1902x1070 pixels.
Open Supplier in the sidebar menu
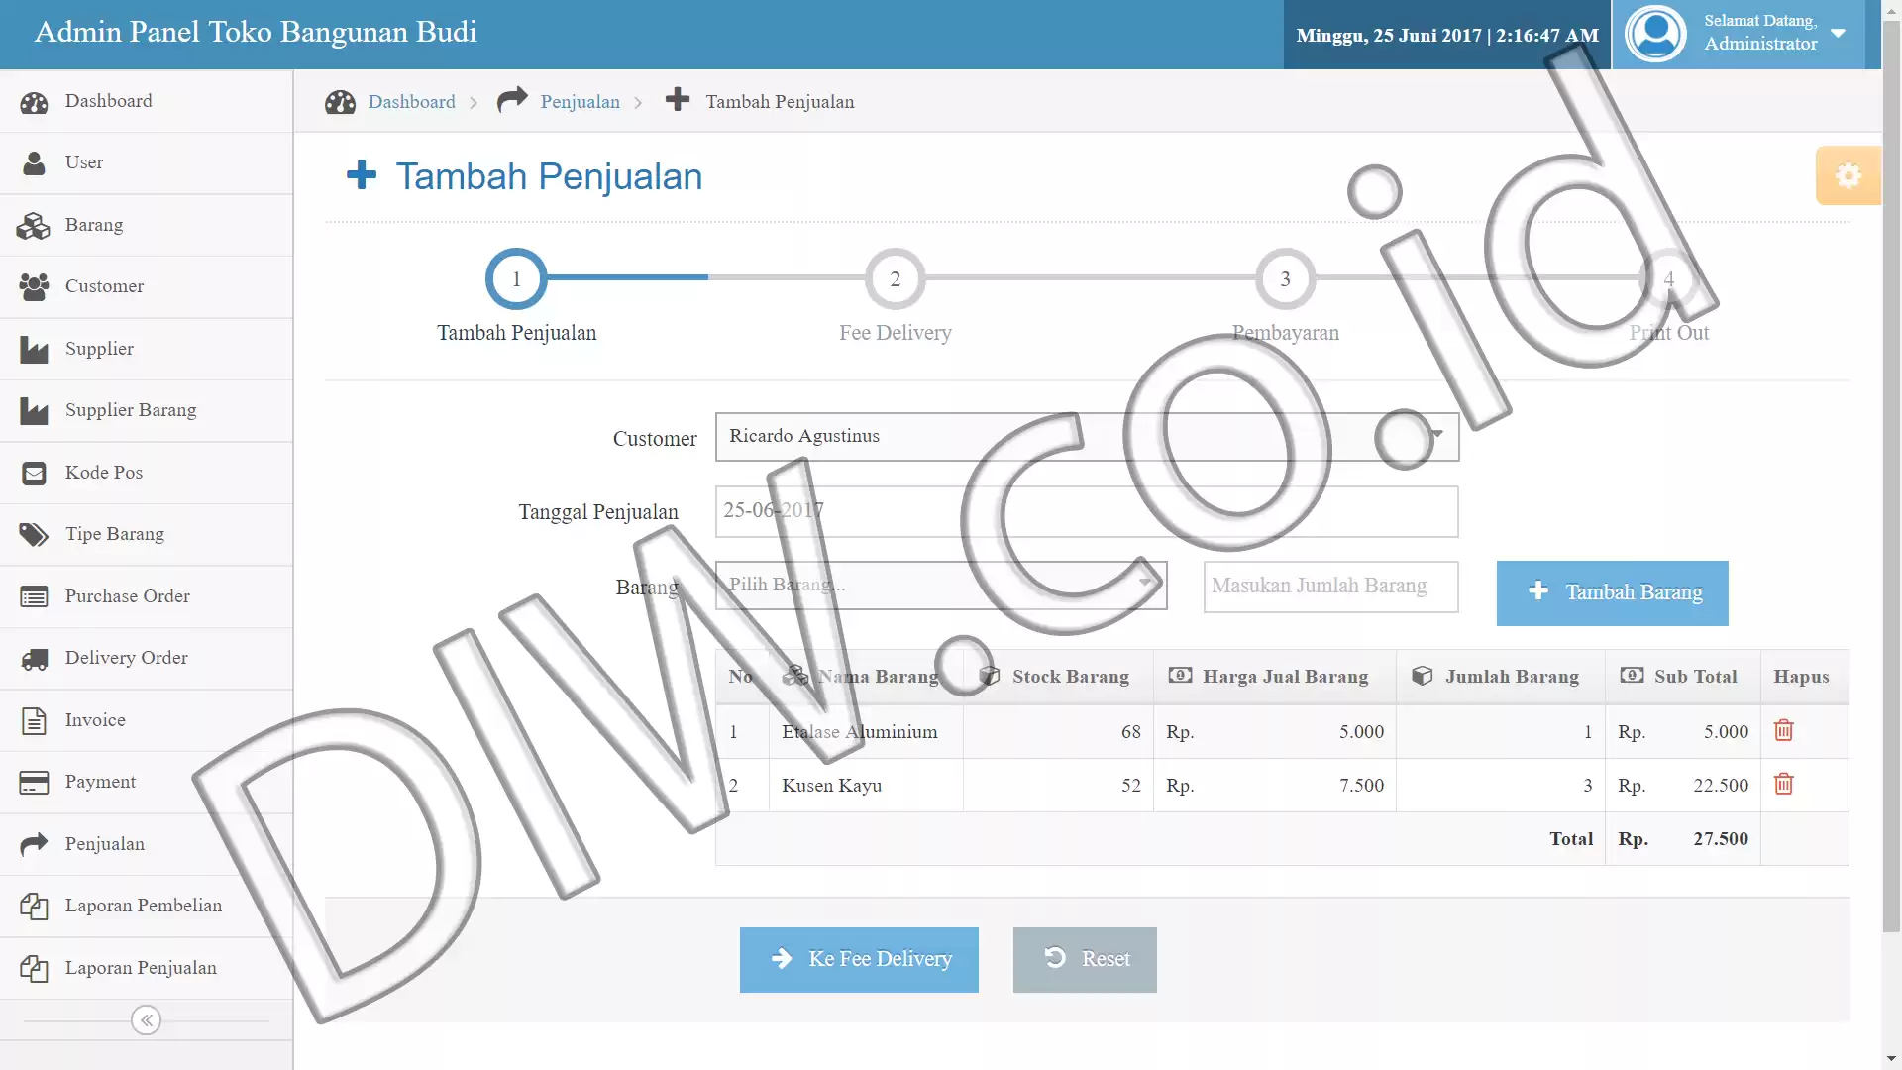(x=147, y=349)
